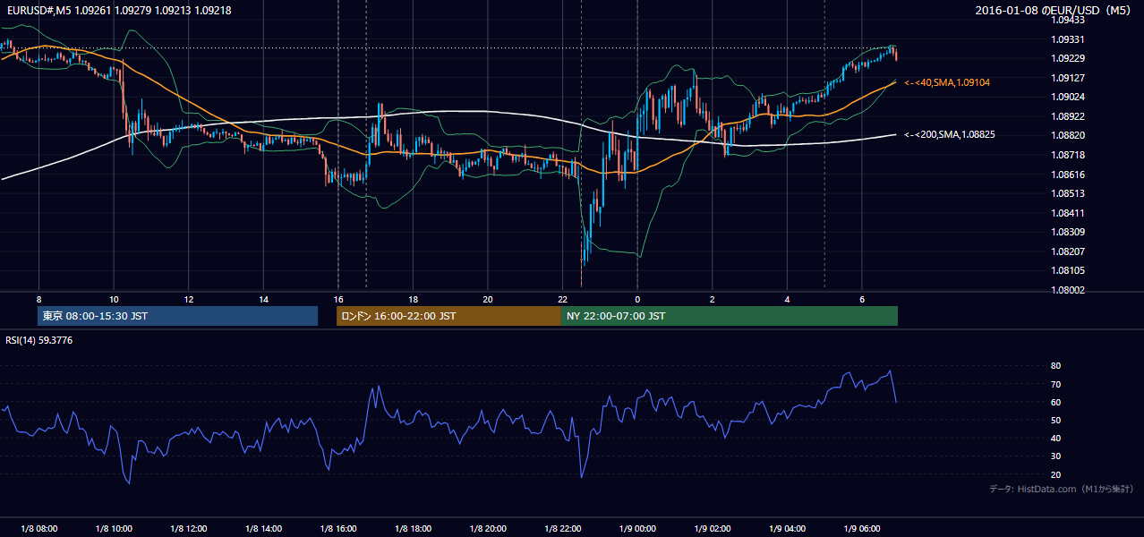This screenshot has height=537, width=1144.
Task: Click the 1.09433 price axis label
Action: click(1068, 20)
